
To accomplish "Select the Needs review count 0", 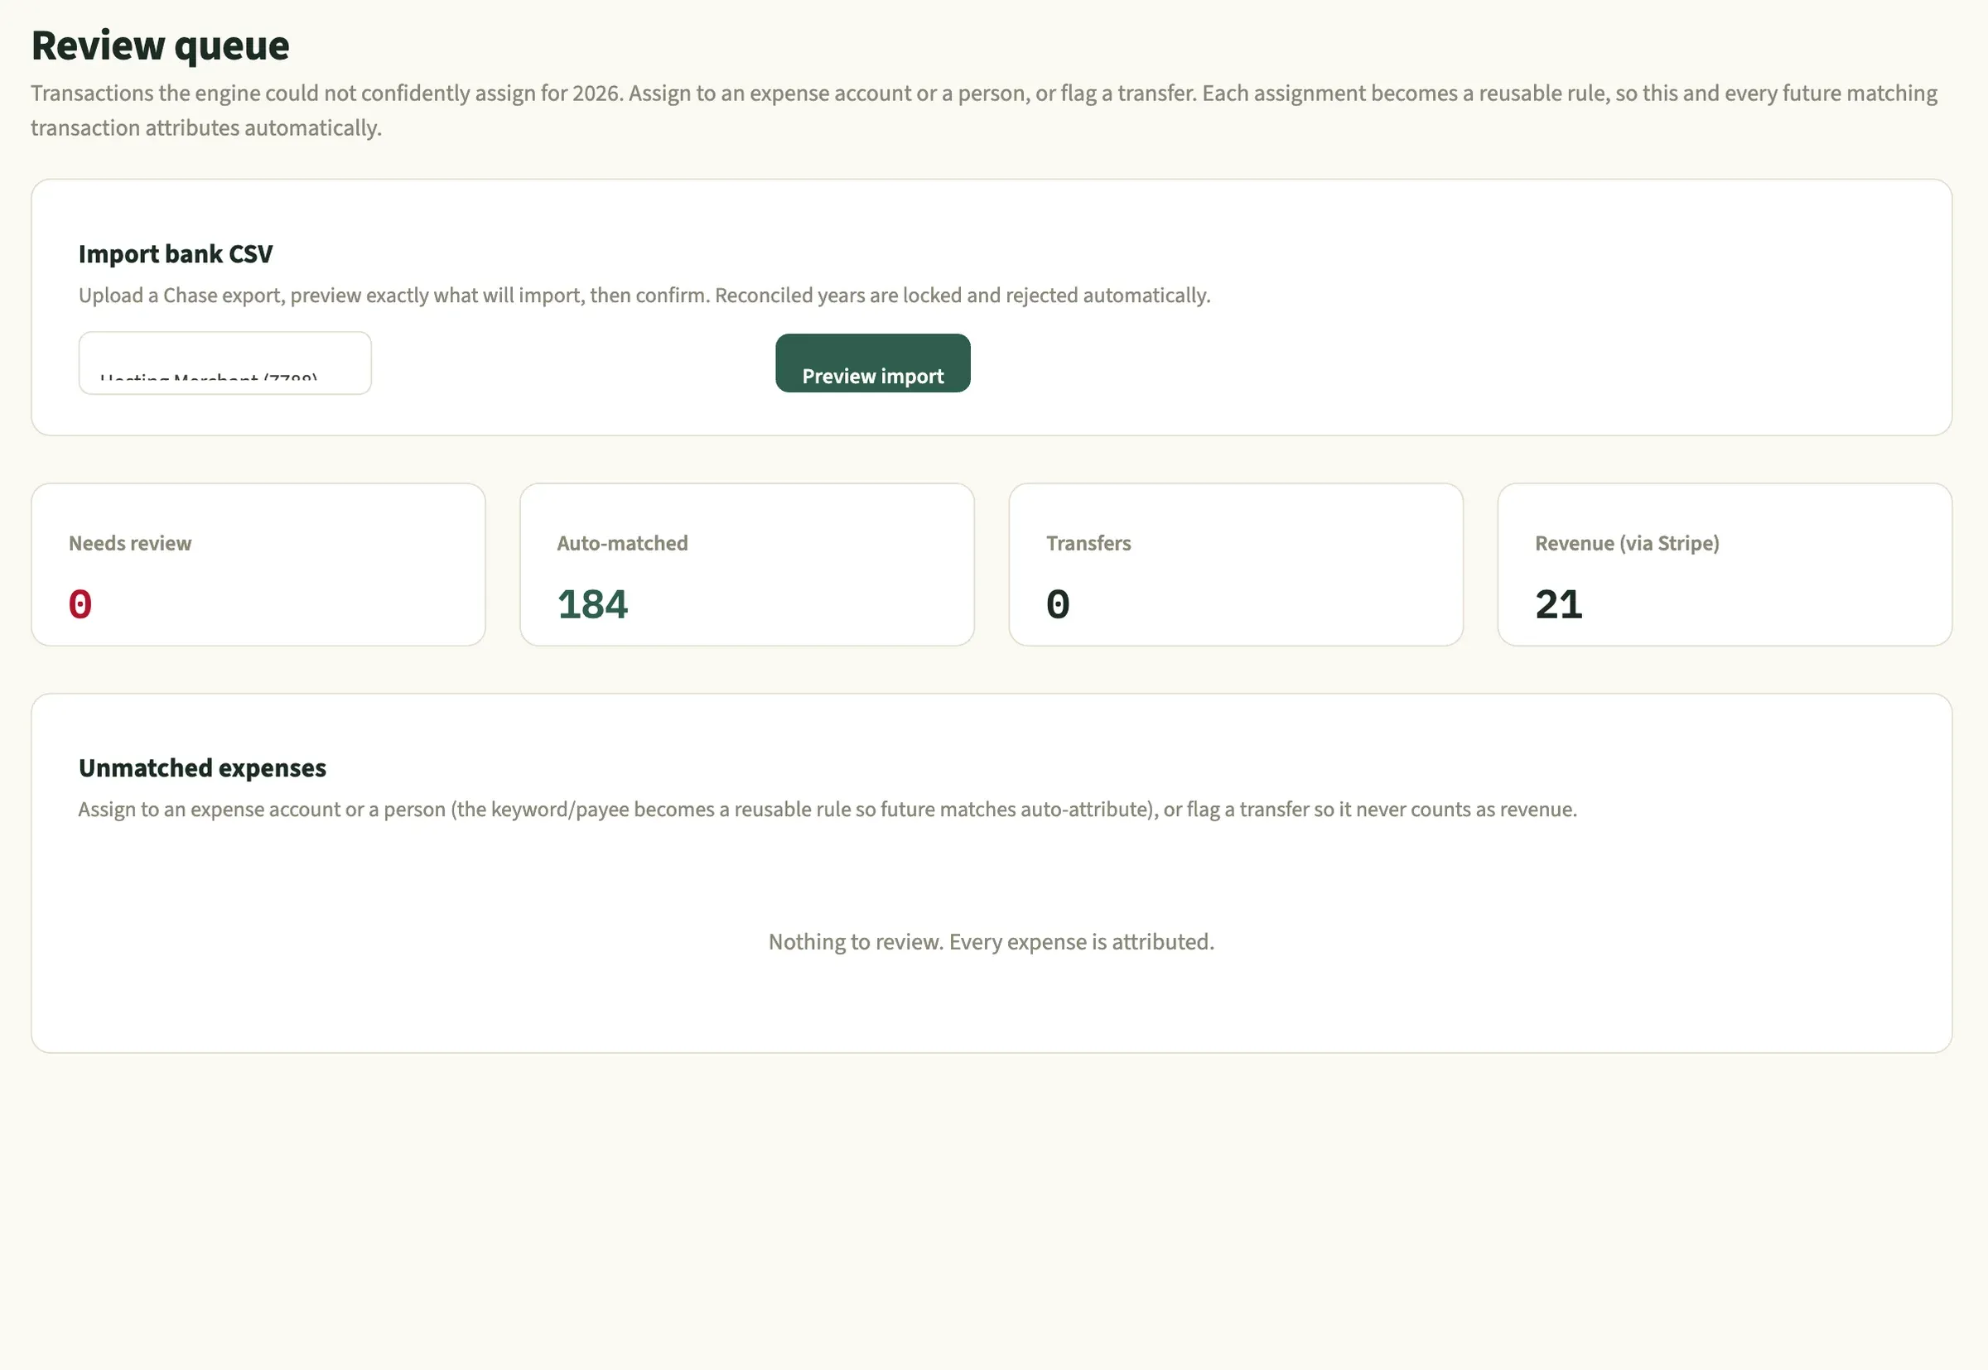I will click(x=80, y=604).
